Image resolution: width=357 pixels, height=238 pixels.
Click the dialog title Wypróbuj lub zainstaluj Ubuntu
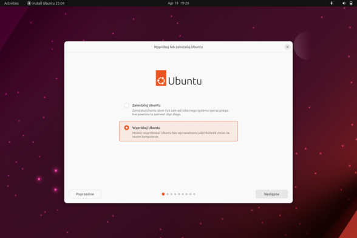pos(178,47)
